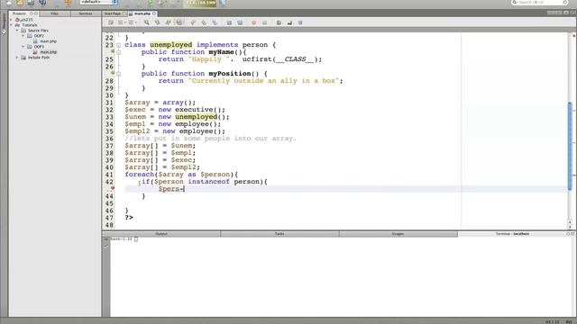Collapse the class unemployed code fold on line 23
577x324 pixels.
coord(118,45)
